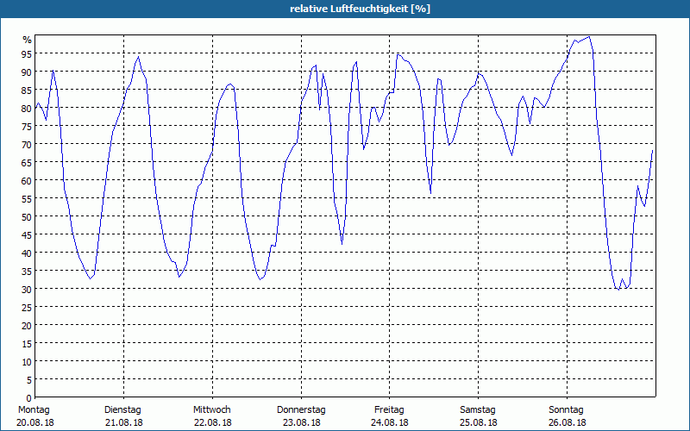Click the y-axis value '30'
690x431 pixels.
(x=27, y=290)
